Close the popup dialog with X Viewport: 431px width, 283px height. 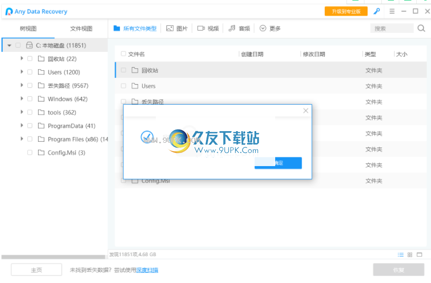[x=306, y=111]
